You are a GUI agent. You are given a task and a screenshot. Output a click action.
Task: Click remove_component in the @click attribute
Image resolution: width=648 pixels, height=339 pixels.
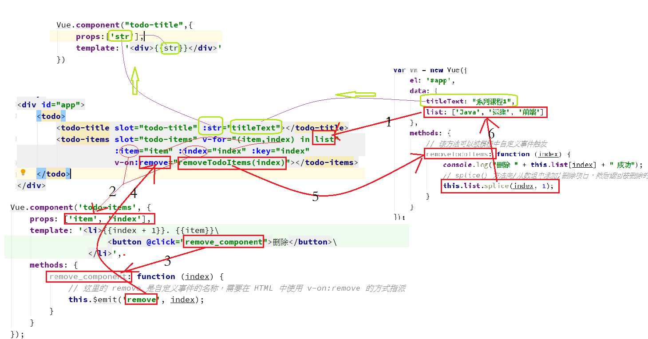223,242
